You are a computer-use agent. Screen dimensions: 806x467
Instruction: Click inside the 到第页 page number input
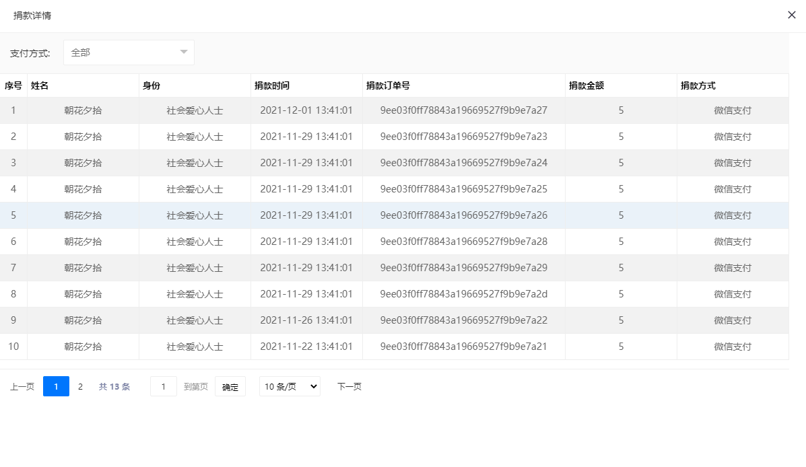[163, 386]
